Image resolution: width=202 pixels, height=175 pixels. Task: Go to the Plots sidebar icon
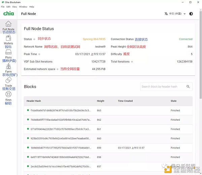point(8,52)
